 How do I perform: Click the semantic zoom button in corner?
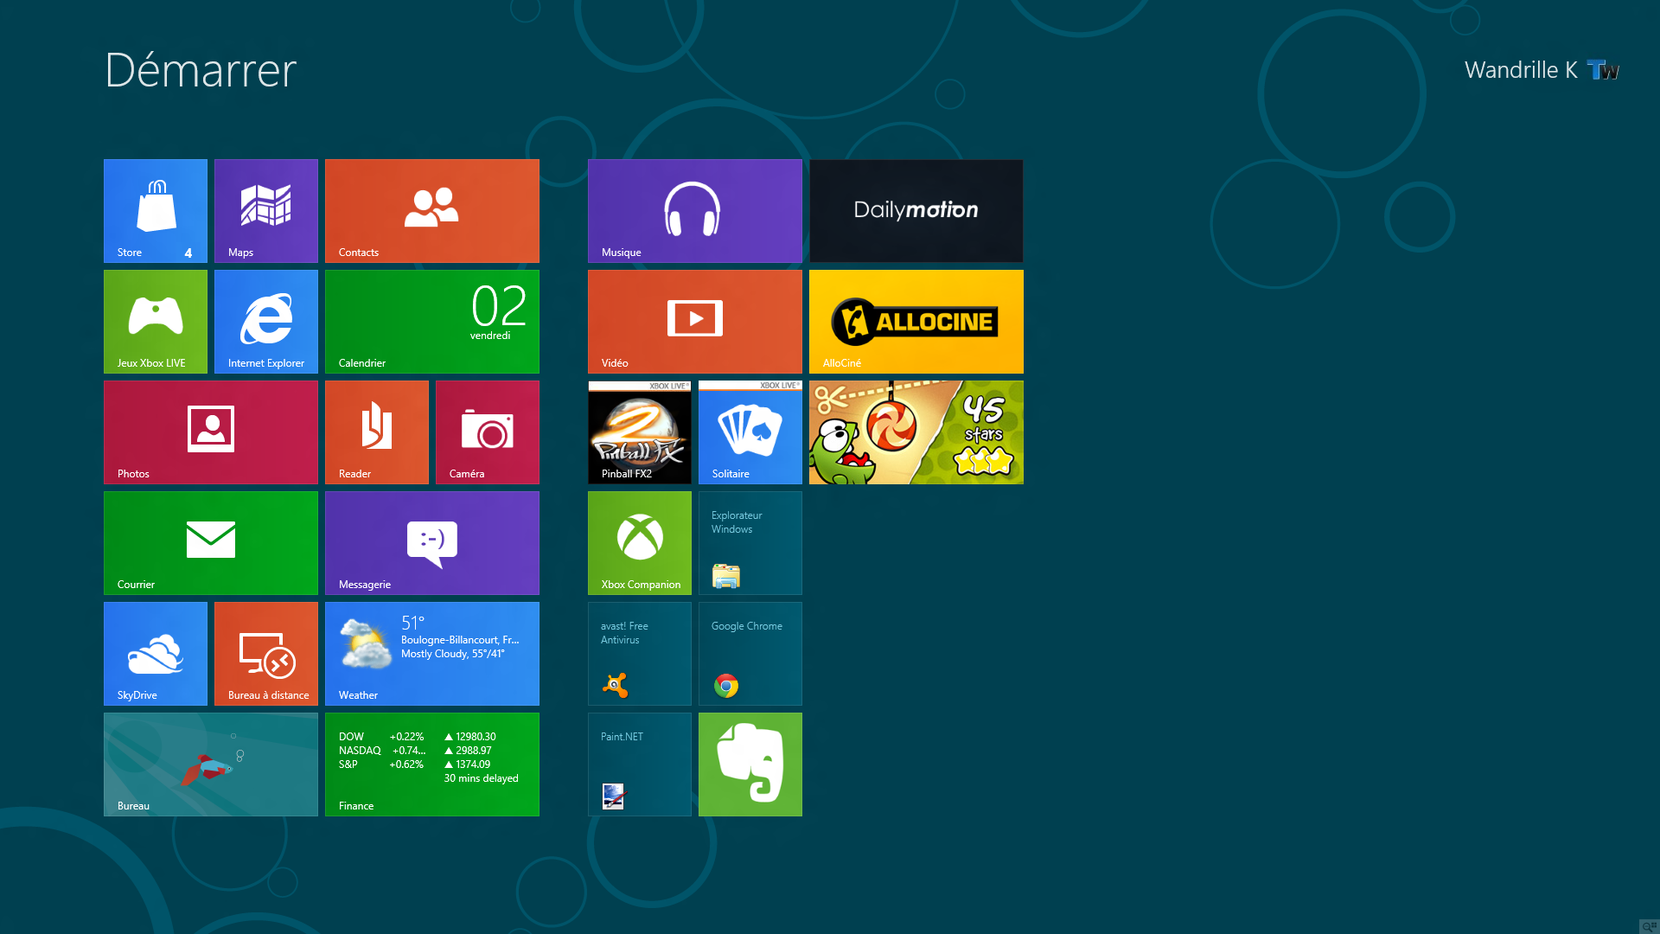point(1649,926)
